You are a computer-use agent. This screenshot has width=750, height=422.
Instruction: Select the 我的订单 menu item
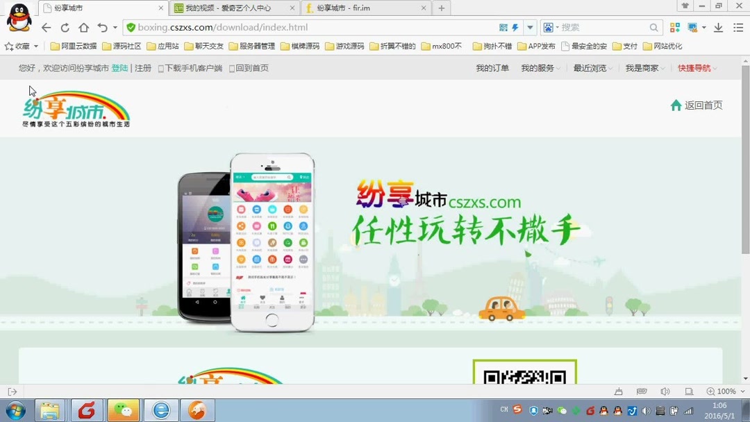[x=492, y=68]
